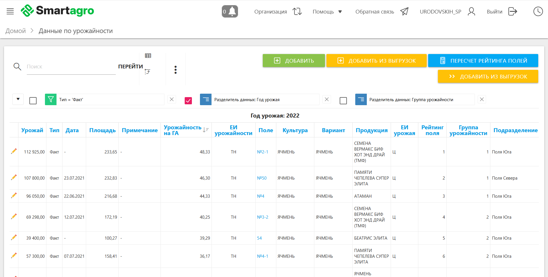Toggle the Тип = 'Факт' filter checkbox

(33, 101)
